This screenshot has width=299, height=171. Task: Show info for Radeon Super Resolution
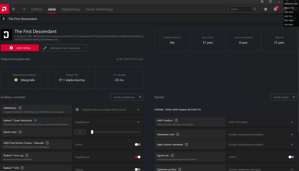36,120
